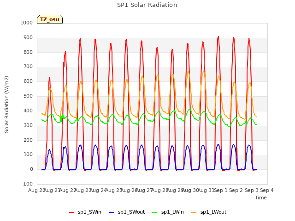Click the Aug 31 x-axis label
The height and width of the screenshot is (221, 295).
tap(206, 190)
